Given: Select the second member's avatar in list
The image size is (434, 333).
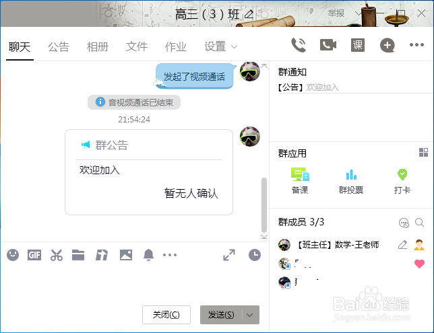Looking at the screenshot, I should [x=284, y=263].
